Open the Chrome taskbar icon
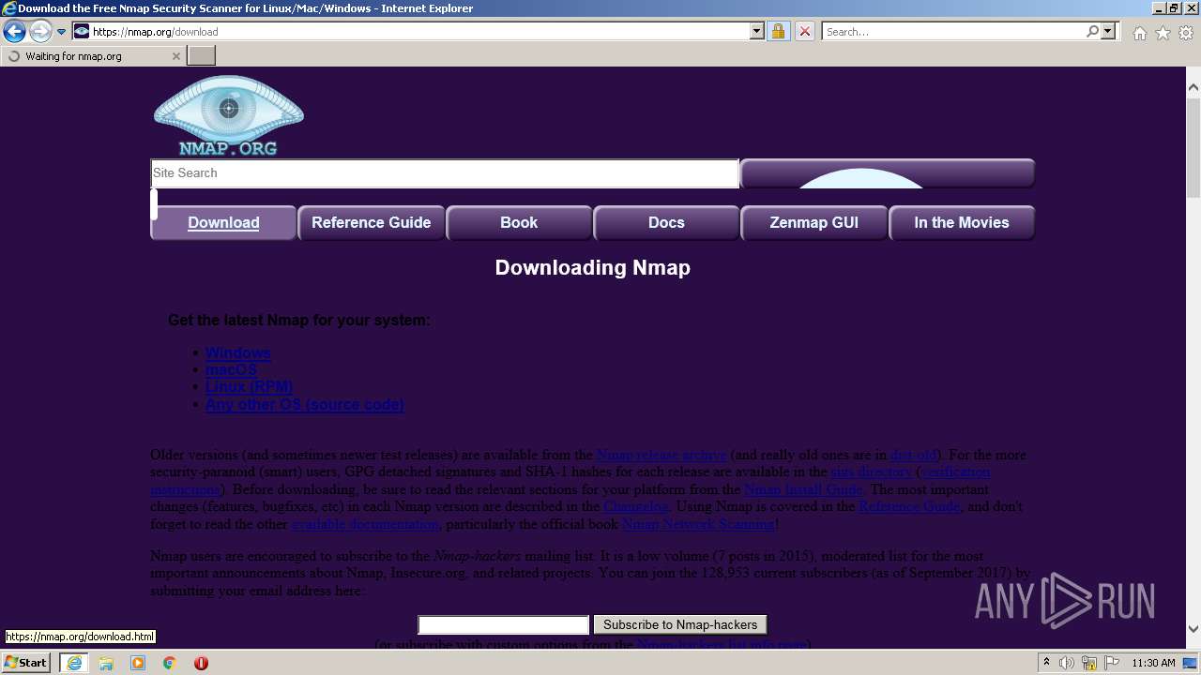 [170, 663]
